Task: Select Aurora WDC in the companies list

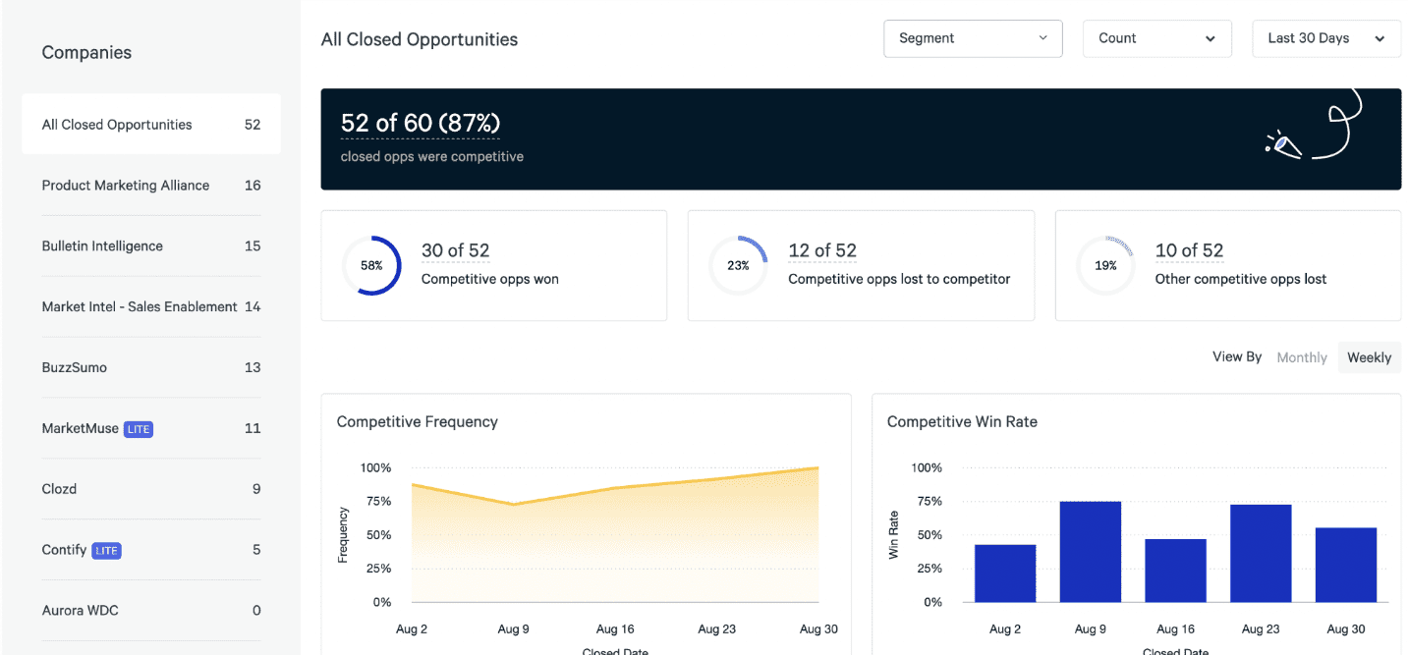Action: coord(151,611)
